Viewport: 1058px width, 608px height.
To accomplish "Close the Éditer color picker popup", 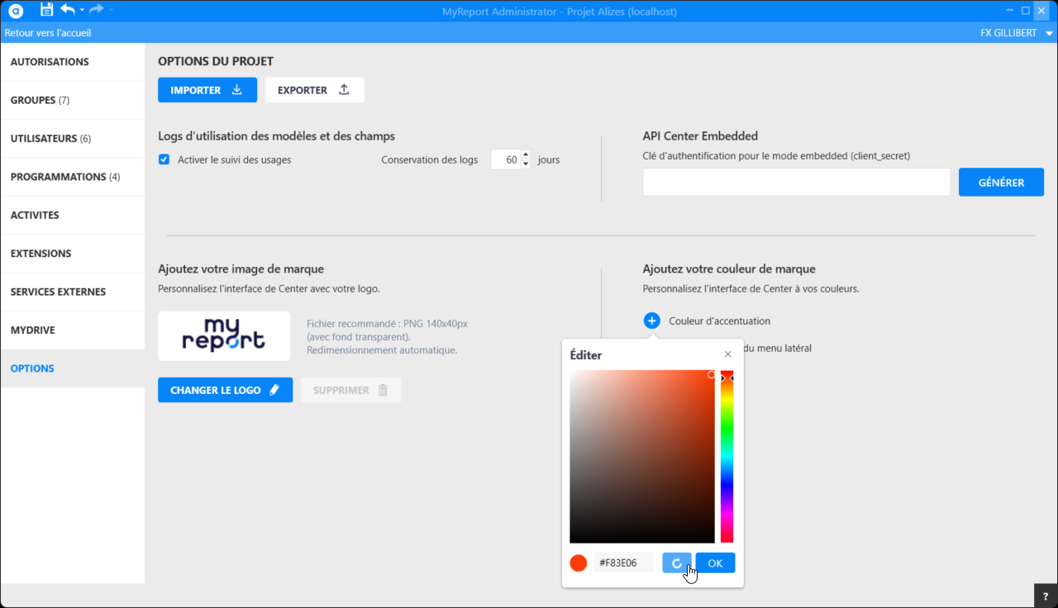I will (727, 354).
